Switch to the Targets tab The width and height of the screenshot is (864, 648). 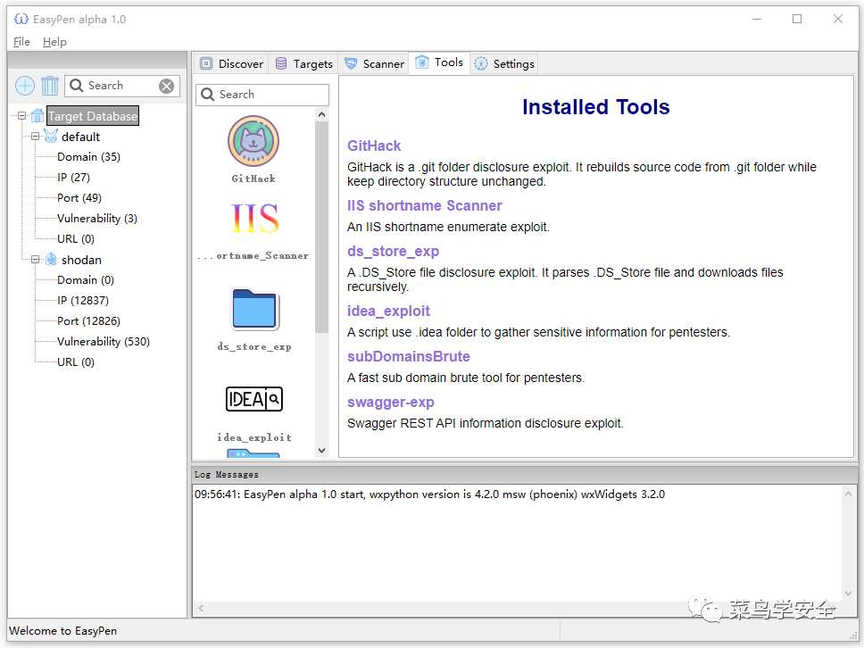pyautogui.click(x=304, y=64)
